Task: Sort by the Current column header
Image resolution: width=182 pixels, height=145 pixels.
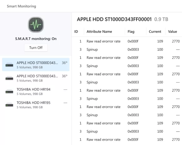Action: pos(155,31)
